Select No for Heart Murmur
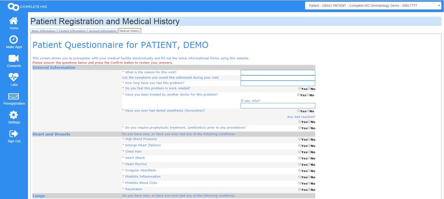 [309, 164]
